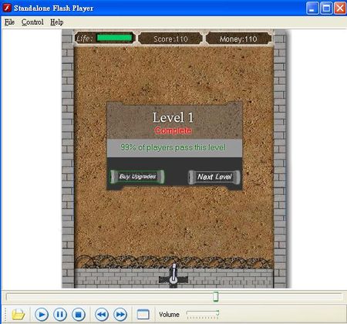Open a file with the folder icon
Image resolution: width=347 pixels, height=324 pixels.
19,314
